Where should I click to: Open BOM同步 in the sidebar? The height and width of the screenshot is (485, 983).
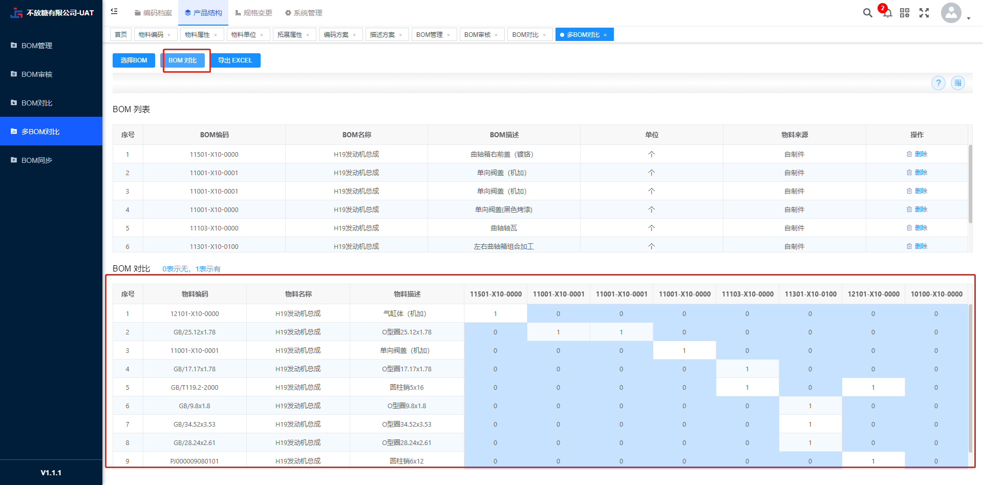click(x=51, y=160)
